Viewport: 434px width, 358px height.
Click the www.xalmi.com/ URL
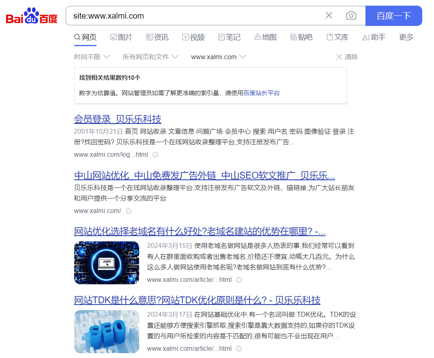click(x=97, y=211)
